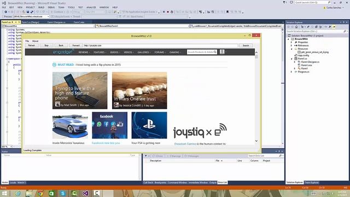
Task: Click Forward button in BrowseWhiz window
Action: point(75,45)
